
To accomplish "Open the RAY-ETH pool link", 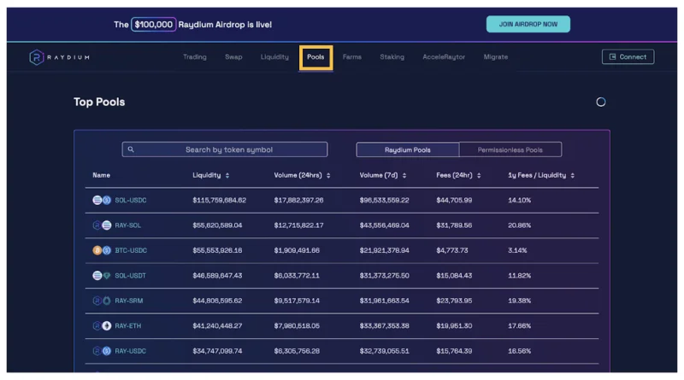I will 127,326.
